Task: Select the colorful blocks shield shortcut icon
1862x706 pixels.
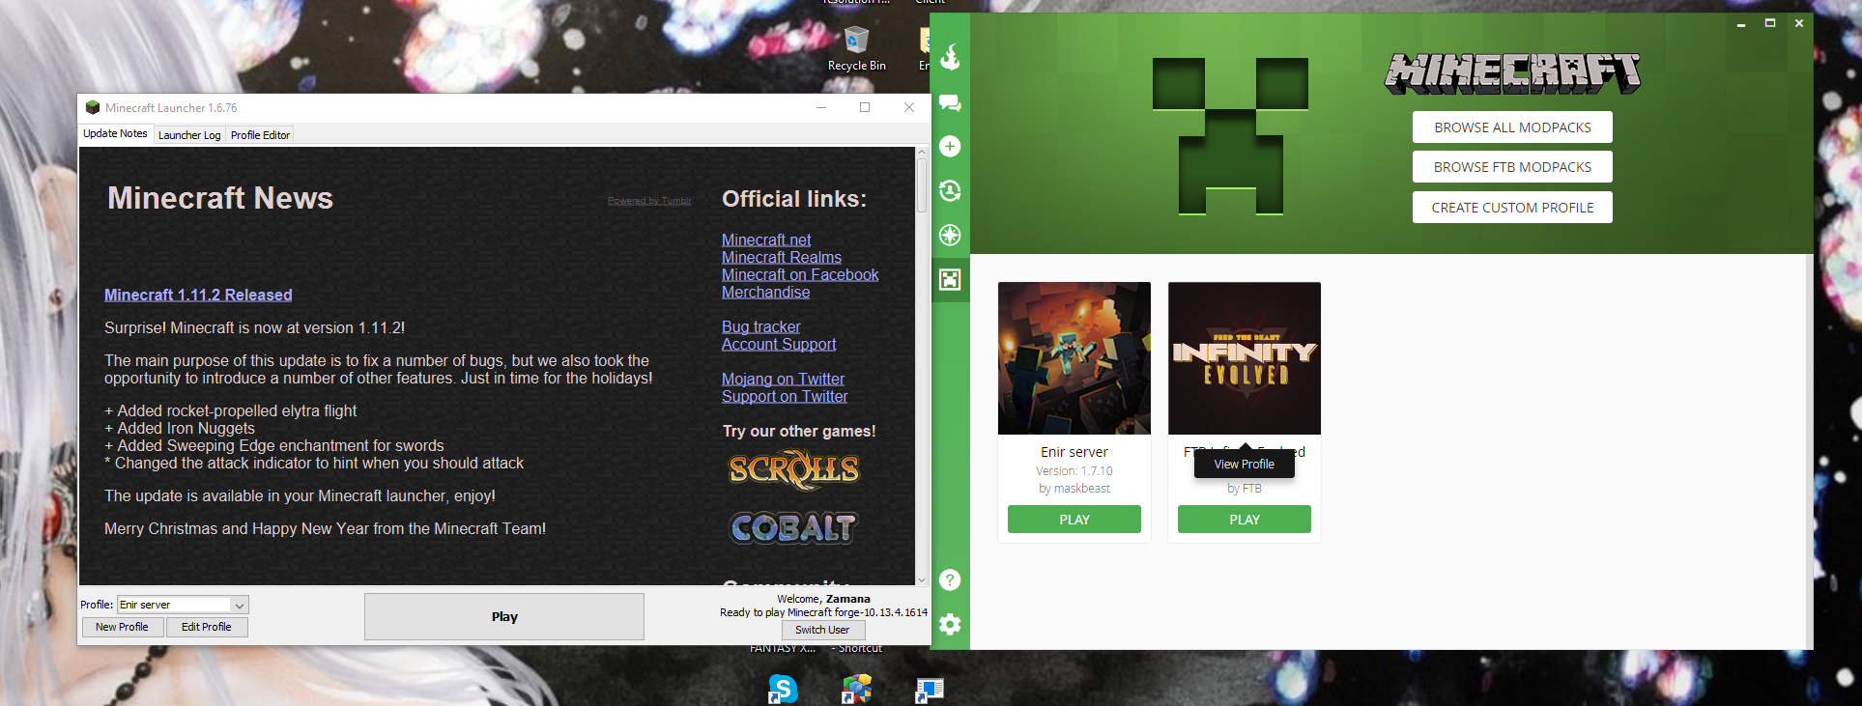Action: pyautogui.click(x=856, y=689)
